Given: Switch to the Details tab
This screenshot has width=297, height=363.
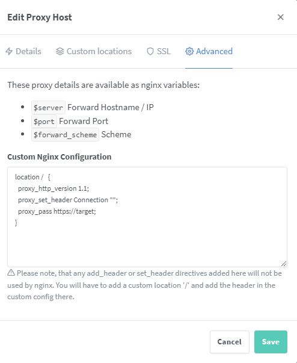Looking at the screenshot, I should point(23,51).
